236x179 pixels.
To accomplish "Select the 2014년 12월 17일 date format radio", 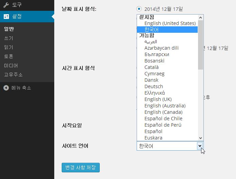I will coord(139,9).
